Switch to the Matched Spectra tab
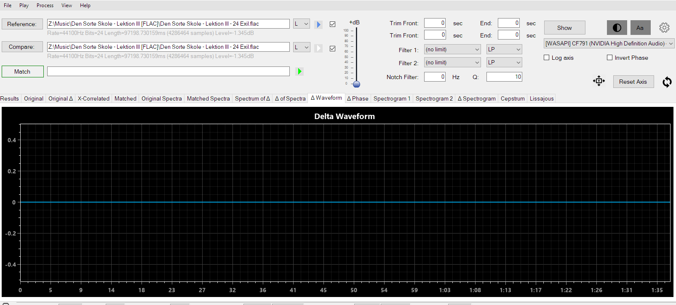676x305 pixels. coord(208,98)
